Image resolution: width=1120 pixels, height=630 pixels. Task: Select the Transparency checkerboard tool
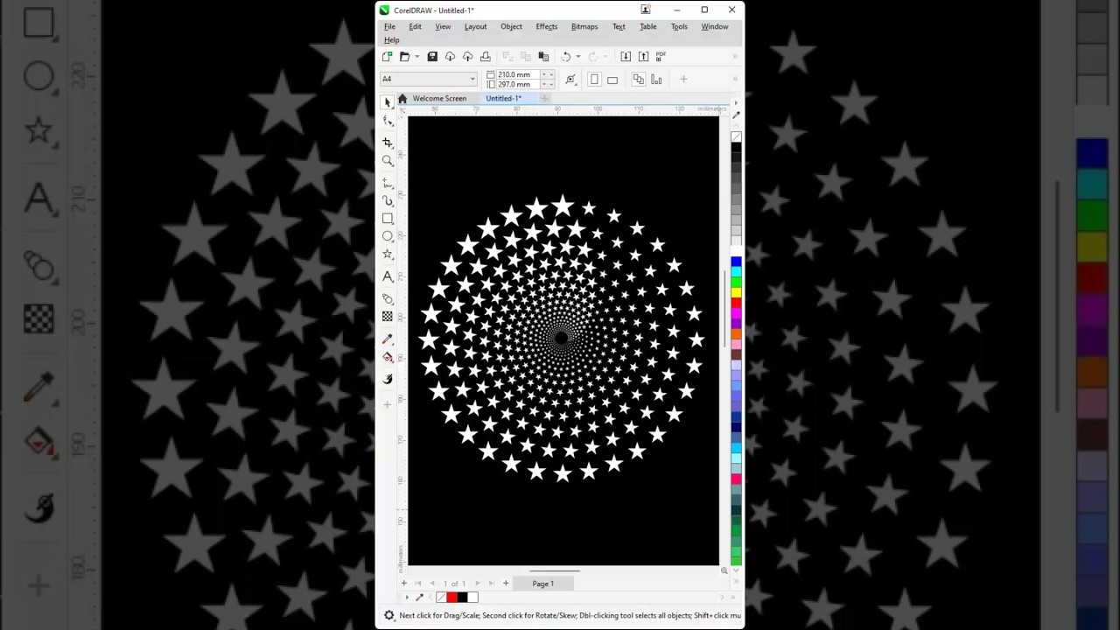(x=388, y=317)
